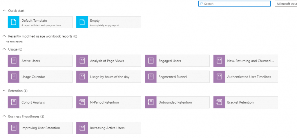Open Authenticated User Timelines template

pyautogui.click(x=246, y=77)
